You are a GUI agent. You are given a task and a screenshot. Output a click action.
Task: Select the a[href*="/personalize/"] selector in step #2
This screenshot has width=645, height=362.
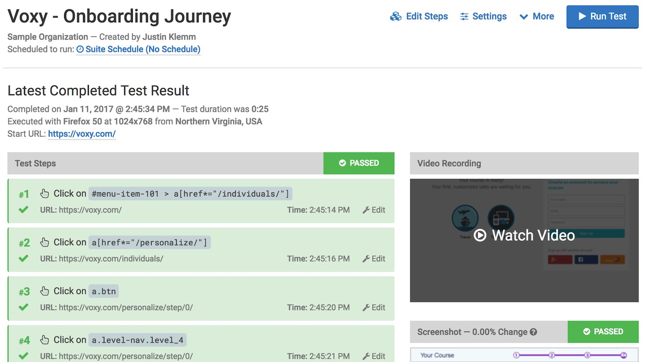click(x=149, y=242)
